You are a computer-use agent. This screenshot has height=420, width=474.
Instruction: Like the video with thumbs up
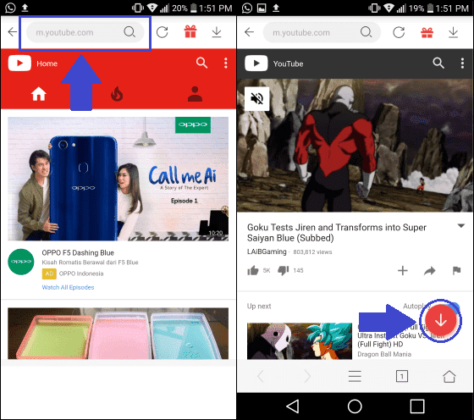pyautogui.click(x=253, y=270)
